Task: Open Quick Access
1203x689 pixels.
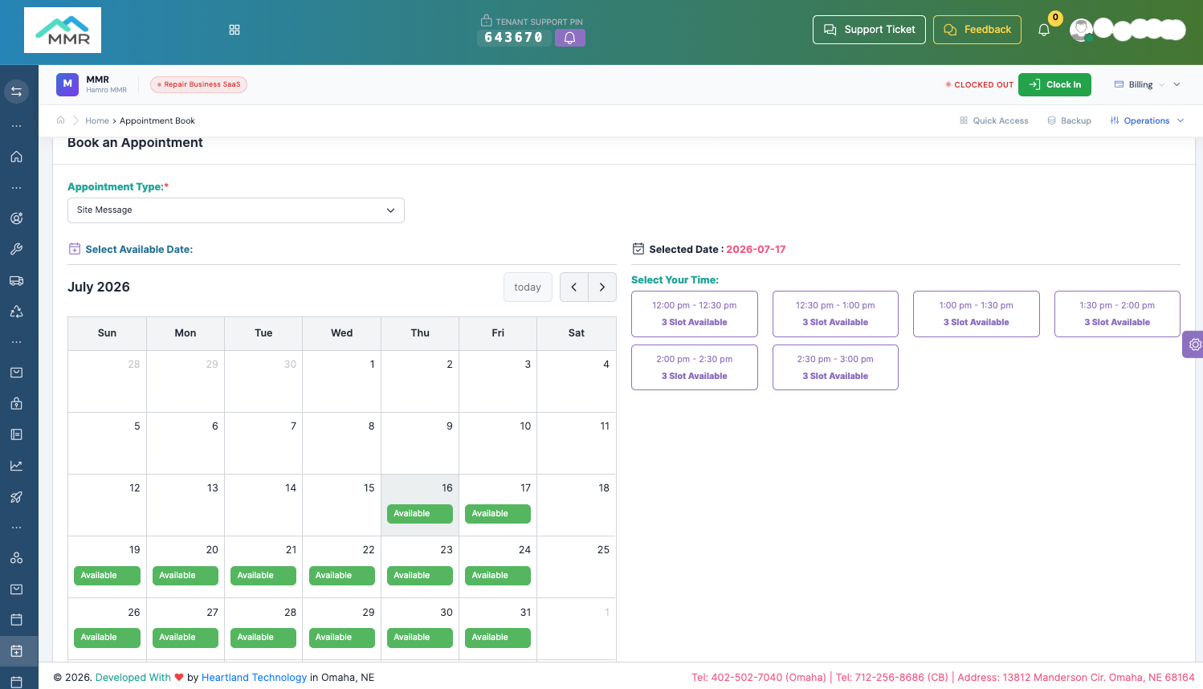Action: [x=993, y=120]
